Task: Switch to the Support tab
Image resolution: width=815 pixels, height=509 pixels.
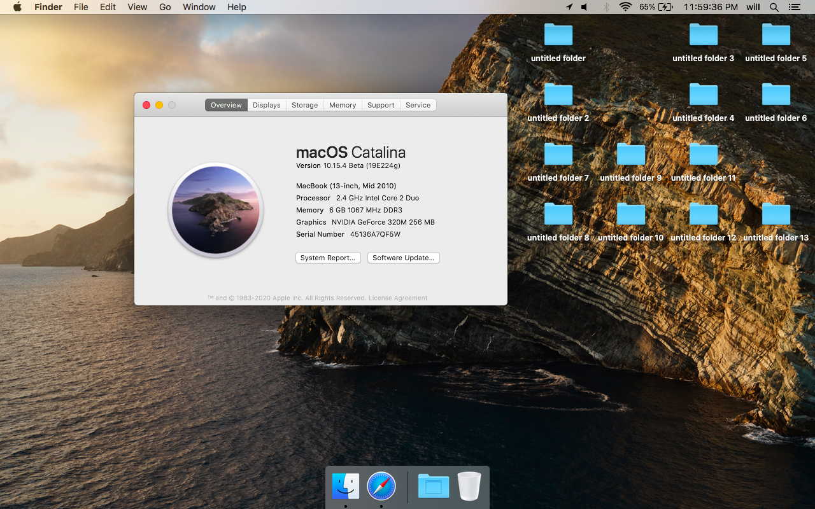Action: (381, 105)
